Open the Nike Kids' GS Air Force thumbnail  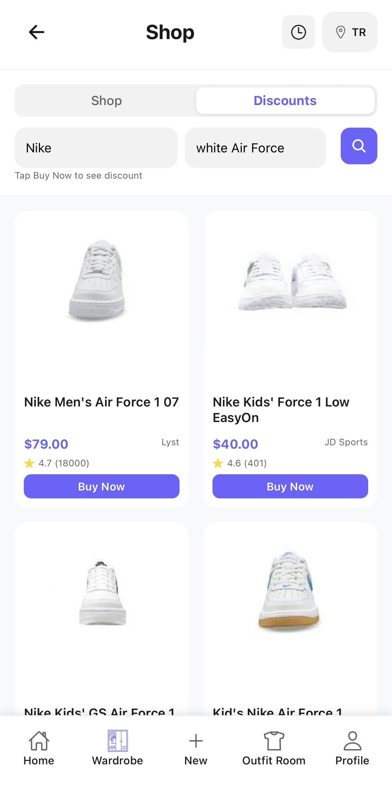(x=101, y=593)
